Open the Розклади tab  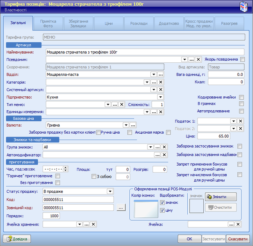click(138, 24)
